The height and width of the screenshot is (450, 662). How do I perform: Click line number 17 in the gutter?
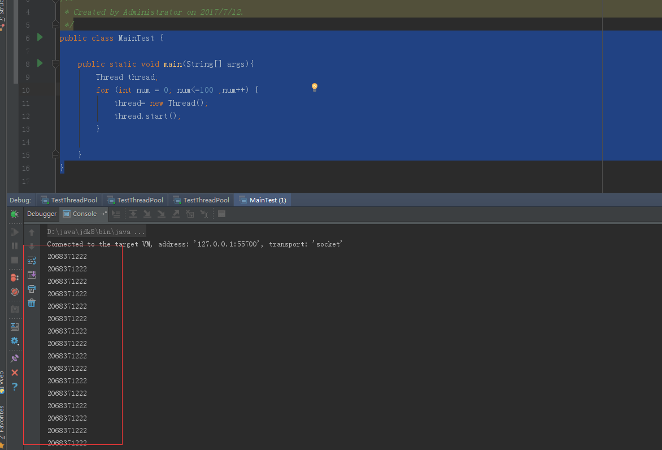(26, 181)
